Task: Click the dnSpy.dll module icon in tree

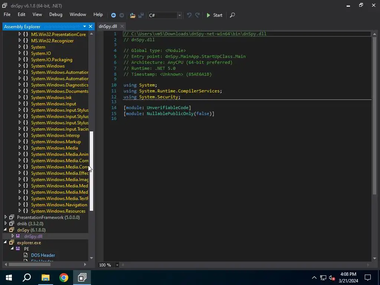Action: [18, 236]
